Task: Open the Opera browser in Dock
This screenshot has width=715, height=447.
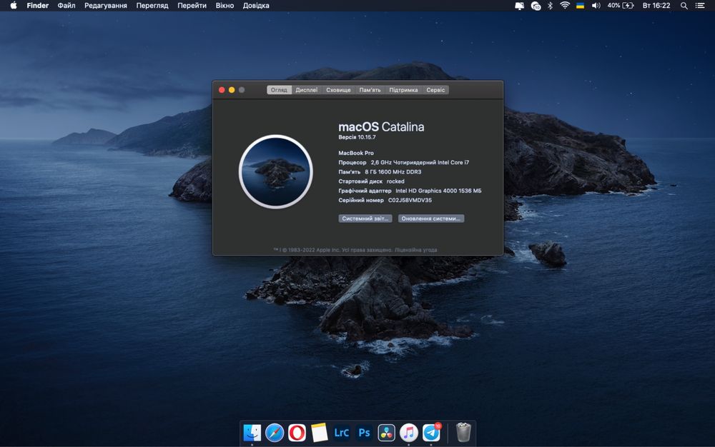Action: [x=297, y=433]
